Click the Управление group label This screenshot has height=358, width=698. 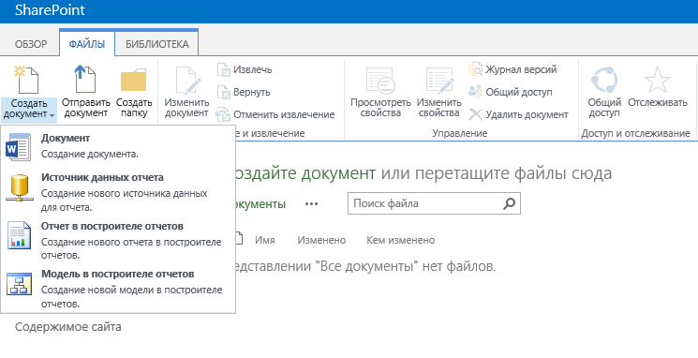460,133
